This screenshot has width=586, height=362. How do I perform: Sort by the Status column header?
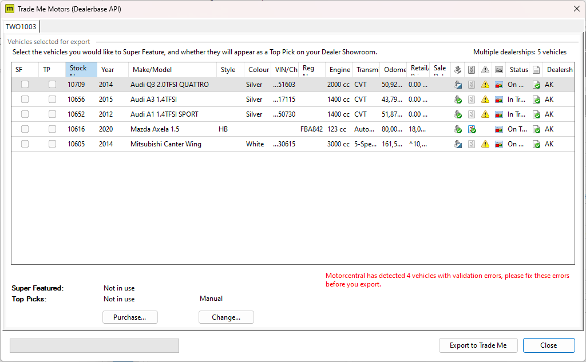[517, 70]
